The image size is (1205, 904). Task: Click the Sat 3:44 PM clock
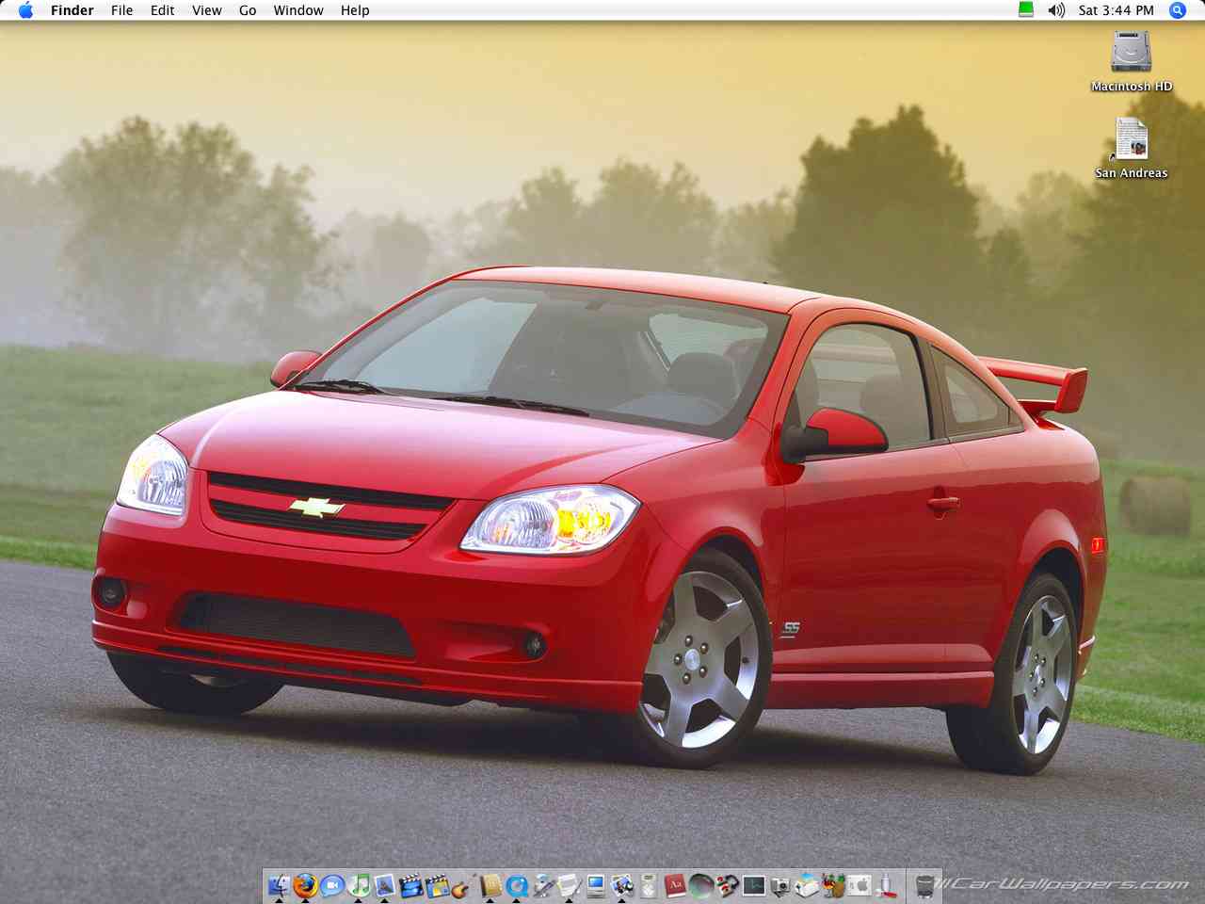[1117, 10]
